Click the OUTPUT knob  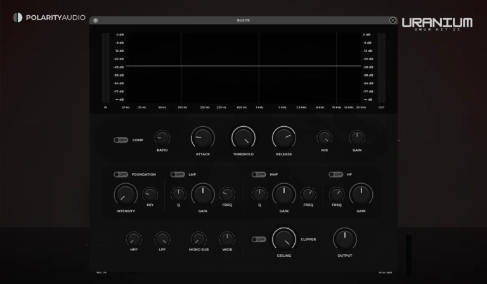click(x=345, y=239)
